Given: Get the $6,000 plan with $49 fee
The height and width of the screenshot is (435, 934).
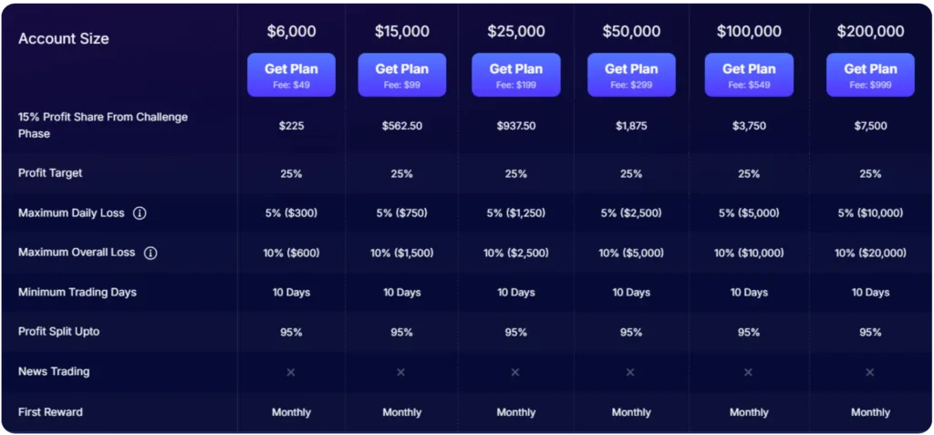Looking at the screenshot, I should 291,75.
